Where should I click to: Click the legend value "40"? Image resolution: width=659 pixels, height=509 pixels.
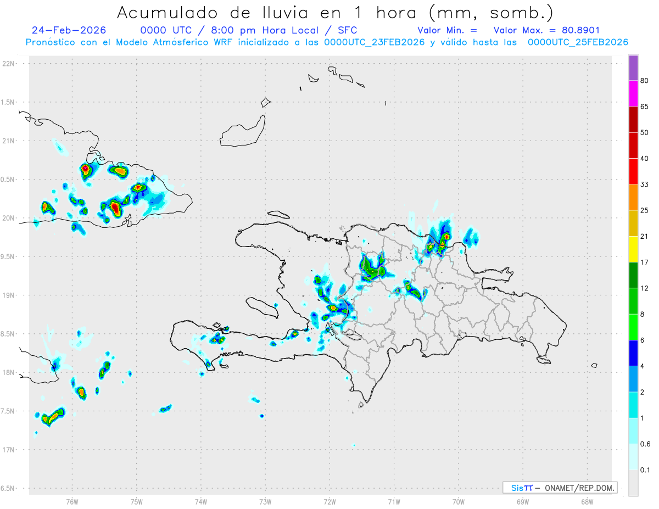[645, 159]
